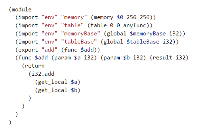Viewport: 202px width, 133px height.
Task: Select the red "memoryBase" string literal
Action: coord(80,34)
